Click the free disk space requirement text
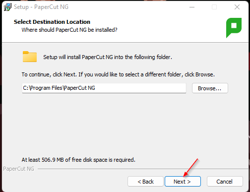250x192 pixels. (x=78, y=160)
